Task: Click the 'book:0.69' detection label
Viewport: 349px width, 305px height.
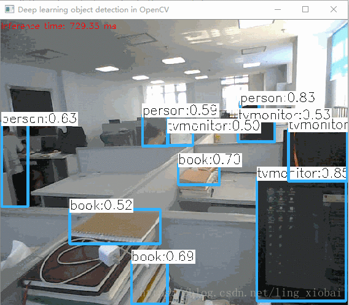Action: (163, 256)
